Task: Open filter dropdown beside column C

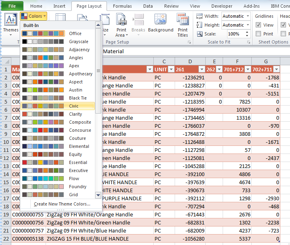Action: coord(150,69)
